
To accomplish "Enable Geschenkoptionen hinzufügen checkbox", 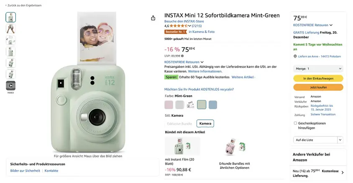I will [x=295, y=123].
